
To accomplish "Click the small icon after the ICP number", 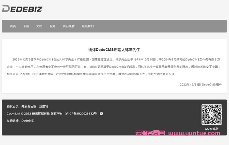I will (101, 114).
